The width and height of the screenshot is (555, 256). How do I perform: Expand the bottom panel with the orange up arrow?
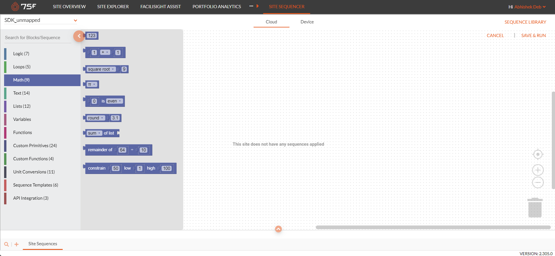[278, 229]
